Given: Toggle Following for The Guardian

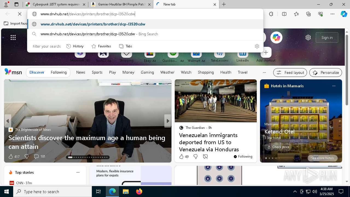Looking at the screenshot, I should point(243,157).
